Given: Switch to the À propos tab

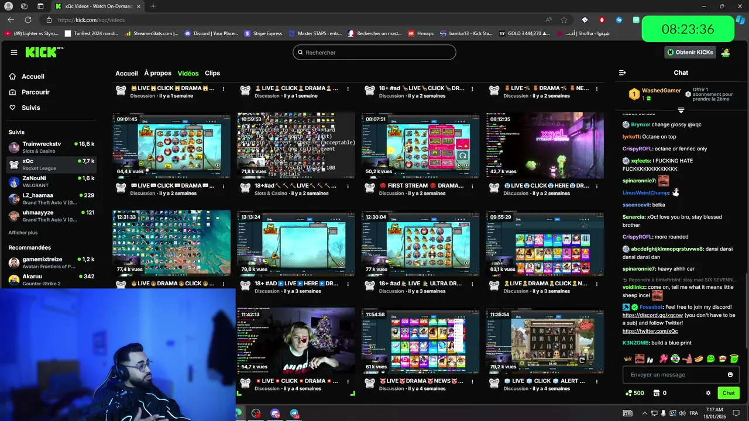Looking at the screenshot, I should pyautogui.click(x=158, y=73).
